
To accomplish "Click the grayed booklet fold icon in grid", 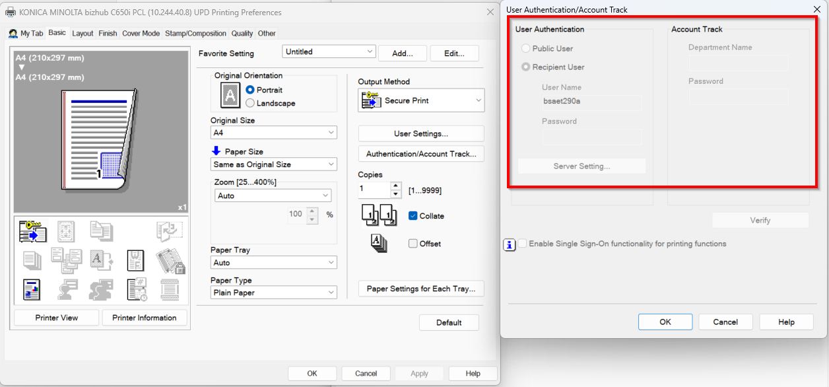I will [x=168, y=231].
